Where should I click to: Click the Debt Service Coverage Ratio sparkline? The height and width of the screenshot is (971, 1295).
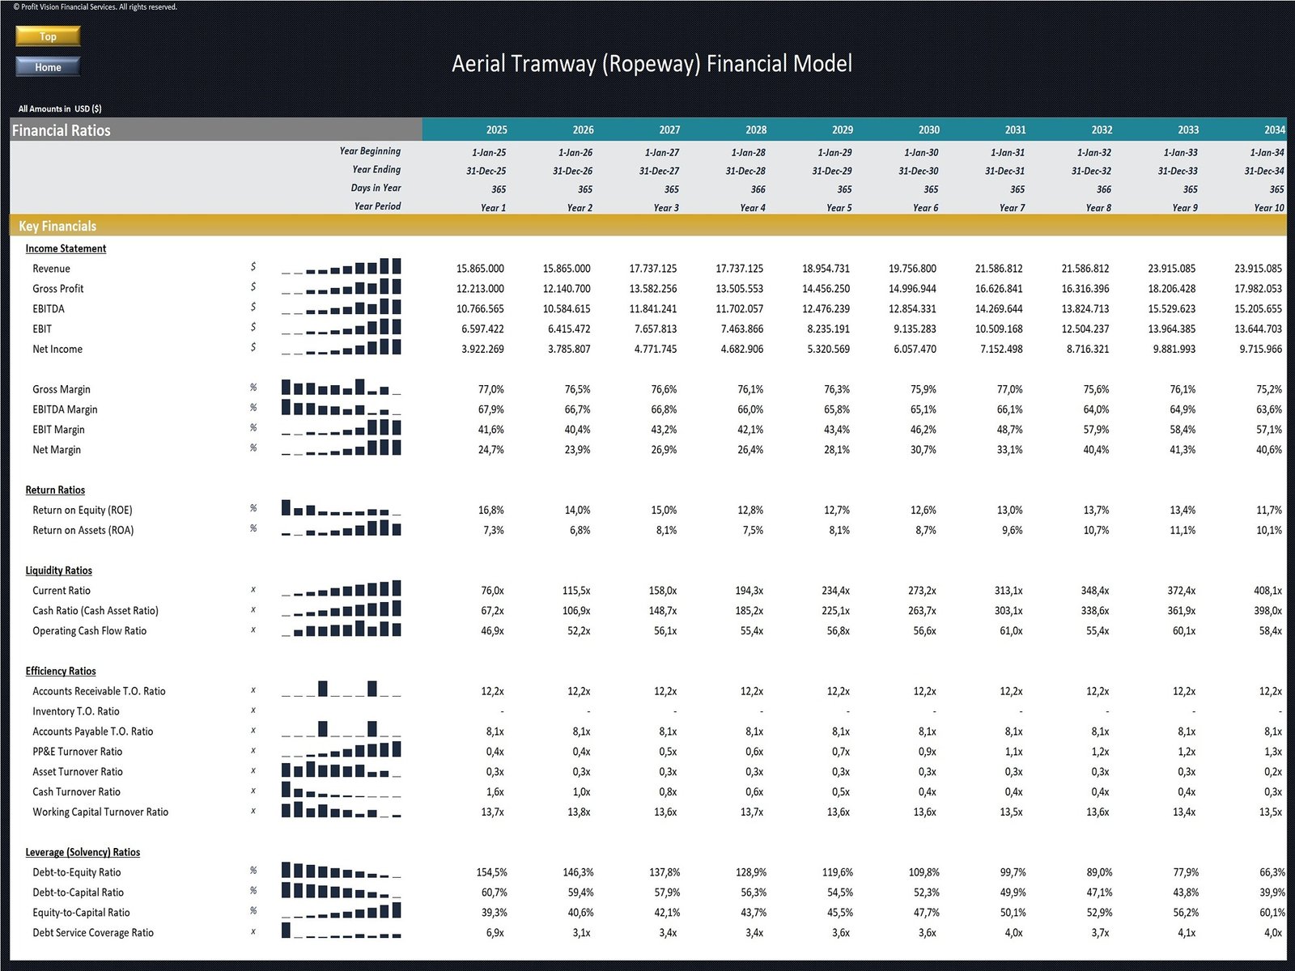tap(340, 931)
